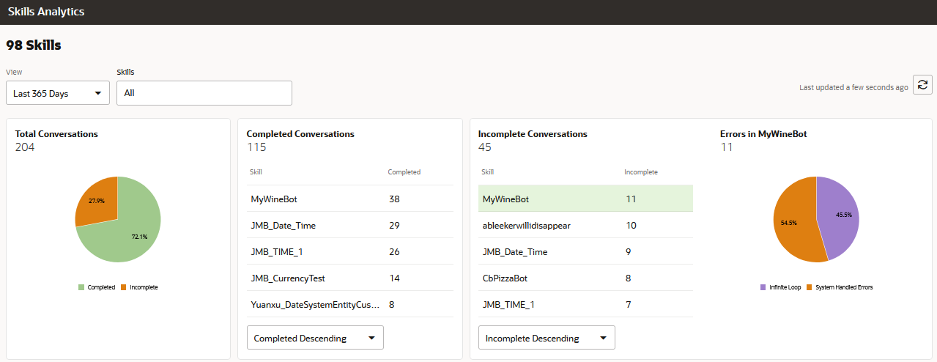The height and width of the screenshot is (362, 937).
Task: Click the orange System Handled Errors slice
Action: point(791,221)
